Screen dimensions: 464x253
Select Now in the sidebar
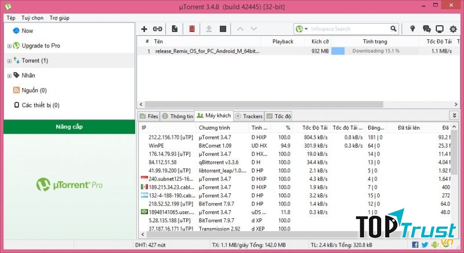pos(27,31)
